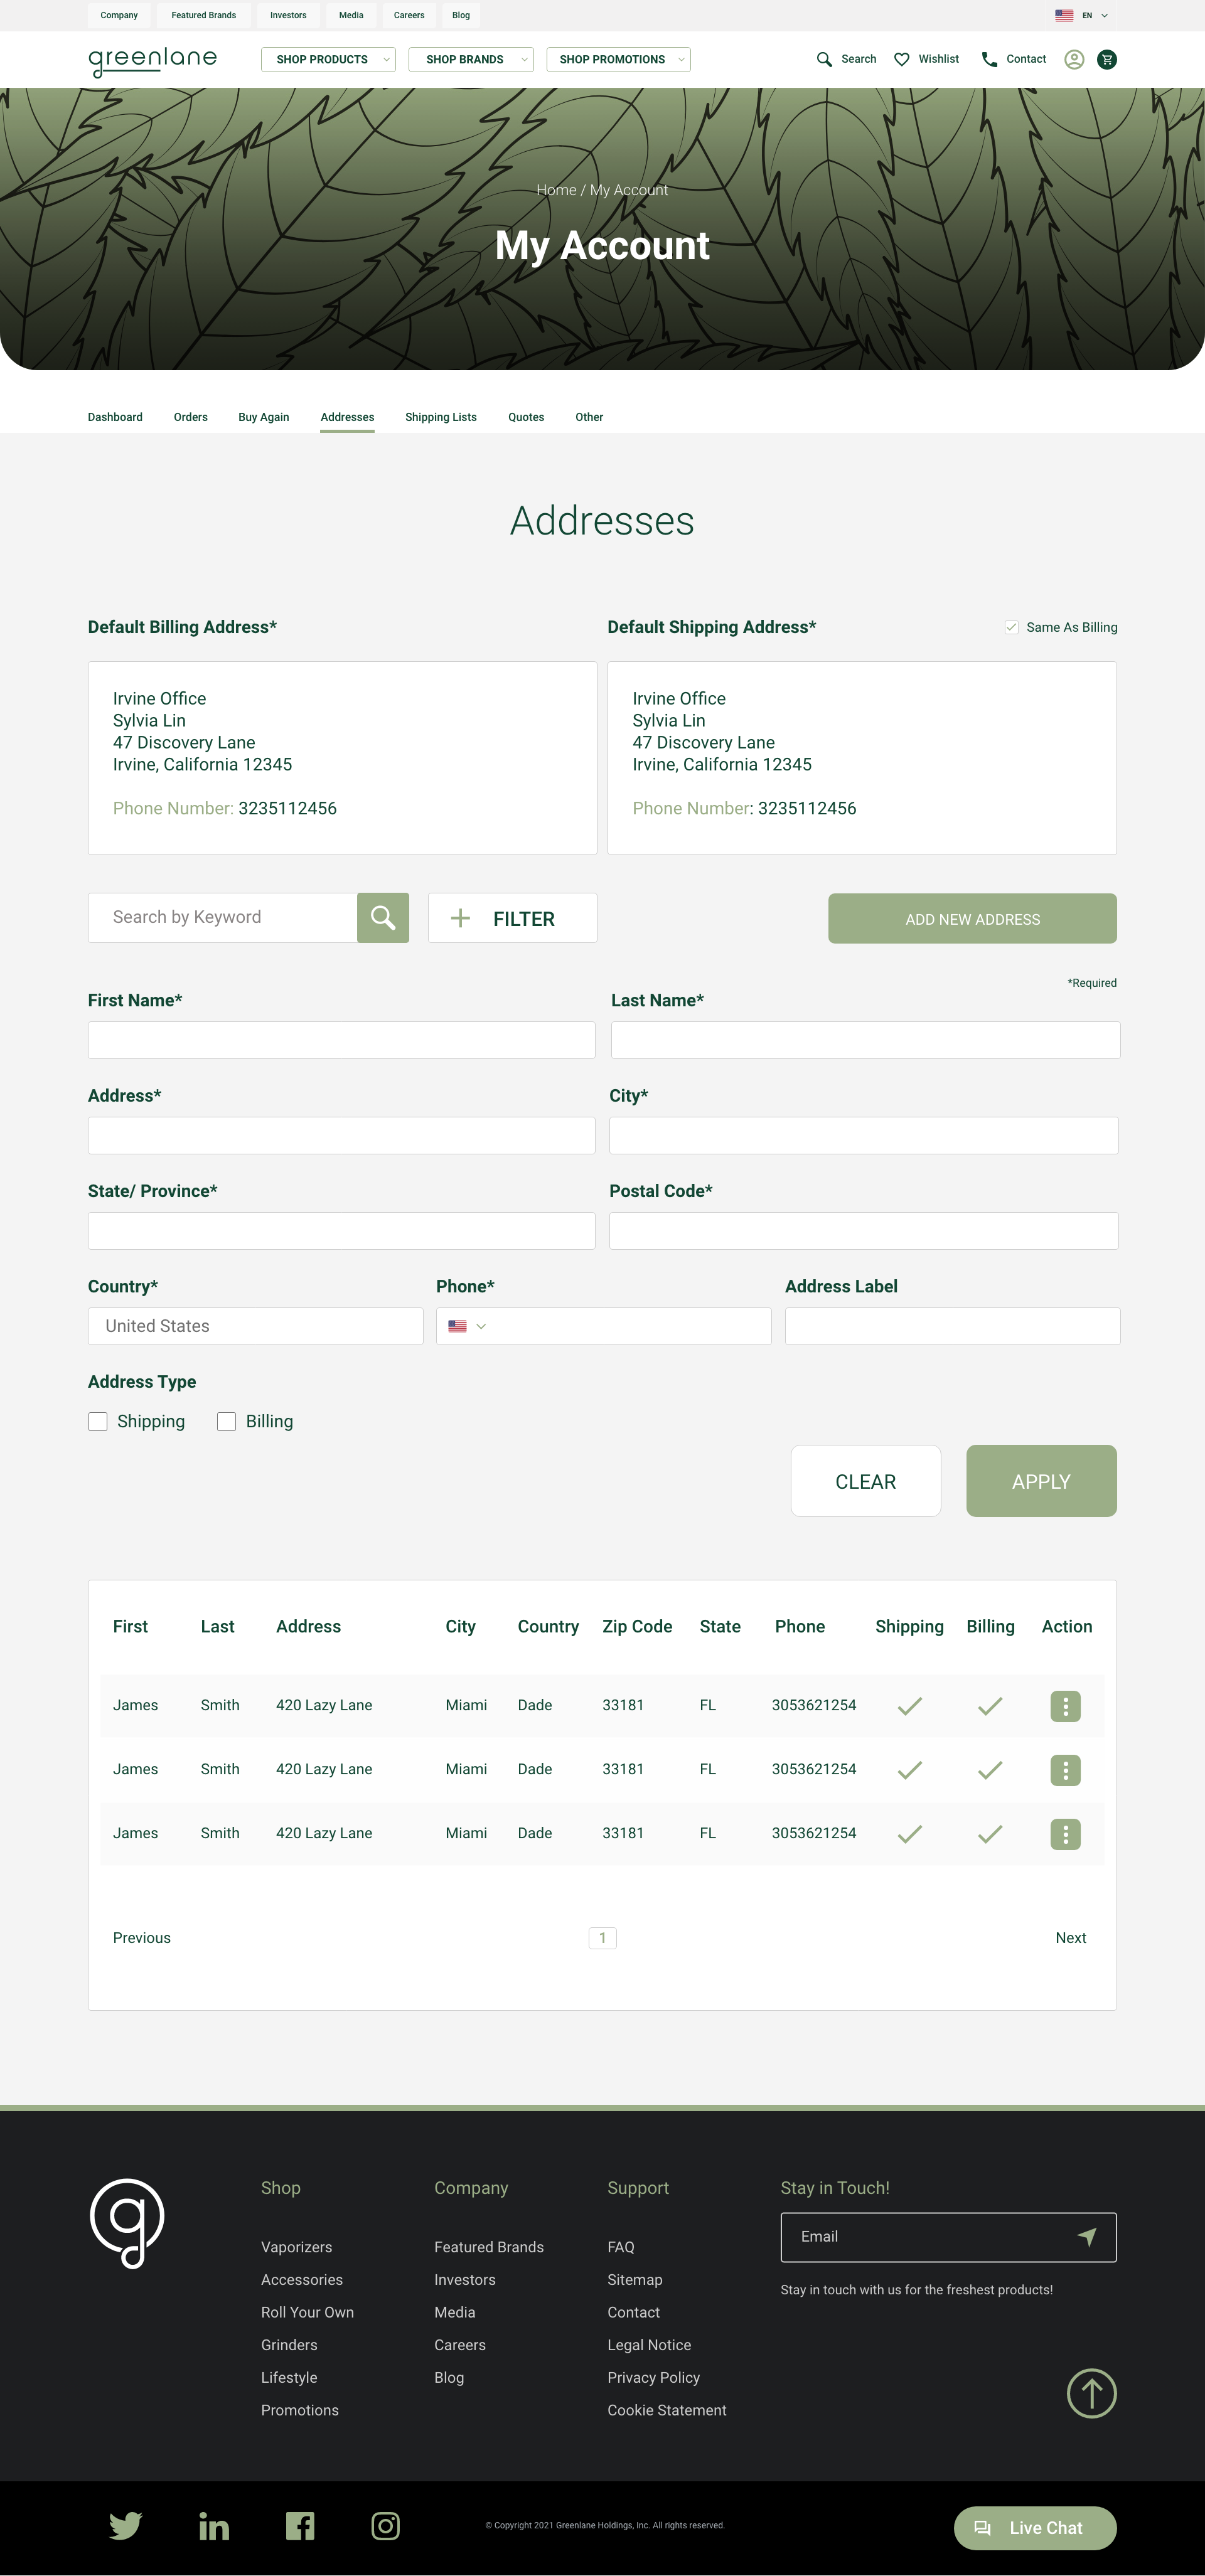The height and width of the screenshot is (2576, 1205).
Task: Expand the SHOP PROMOTIONS dropdown
Action: (x=618, y=60)
